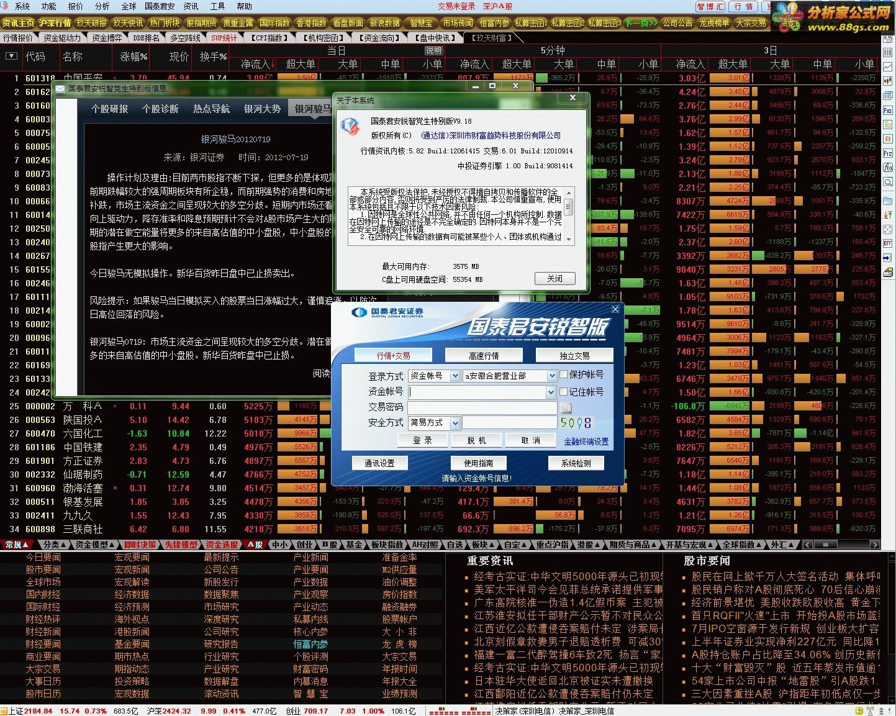Click the captcha code input field
896x716 pixels.
click(509, 423)
